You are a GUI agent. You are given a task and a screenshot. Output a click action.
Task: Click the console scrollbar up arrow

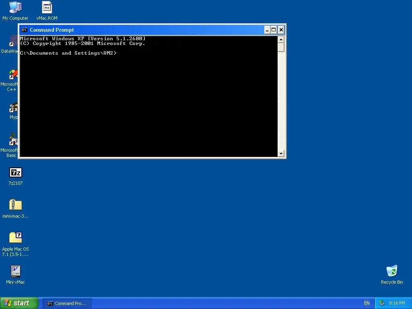pyautogui.click(x=281, y=40)
